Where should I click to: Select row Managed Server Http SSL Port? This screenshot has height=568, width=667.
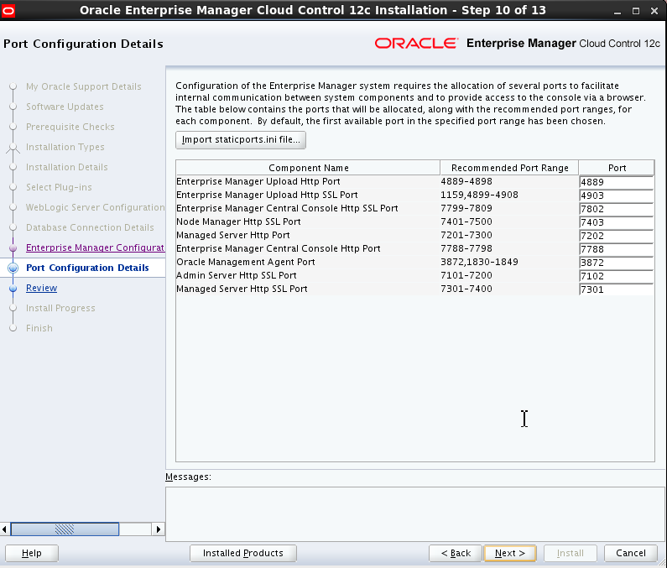click(414, 289)
